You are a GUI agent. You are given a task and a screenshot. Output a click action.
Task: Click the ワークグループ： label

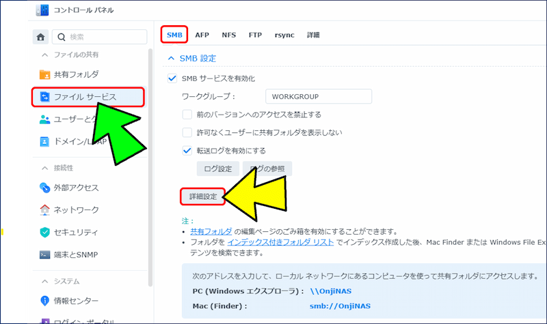coord(209,96)
